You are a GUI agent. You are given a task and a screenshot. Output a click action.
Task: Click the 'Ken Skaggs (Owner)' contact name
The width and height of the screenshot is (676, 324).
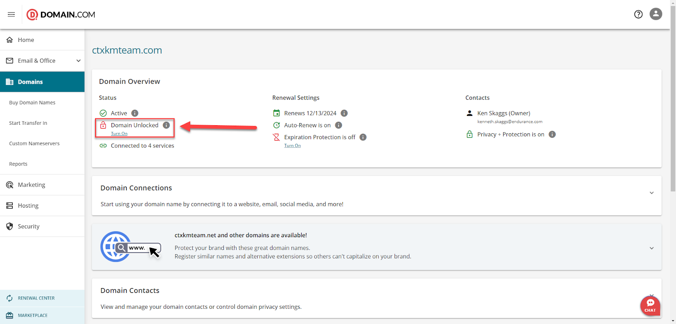(504, 113)
